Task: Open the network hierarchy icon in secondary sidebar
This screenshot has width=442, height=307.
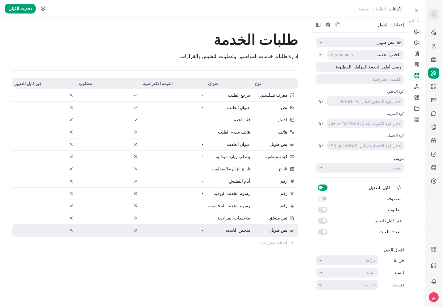Action: pyautogui.click(x=417, y=87)
